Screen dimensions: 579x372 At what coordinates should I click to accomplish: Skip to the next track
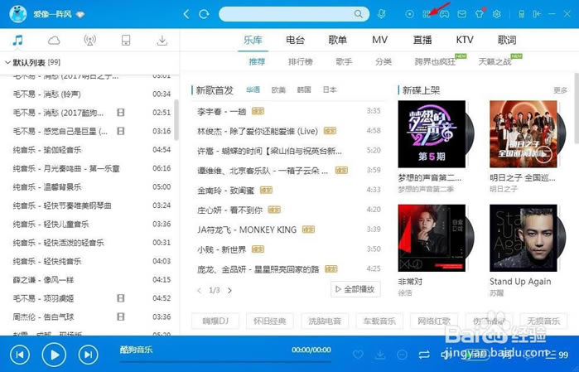click(89, 355)
